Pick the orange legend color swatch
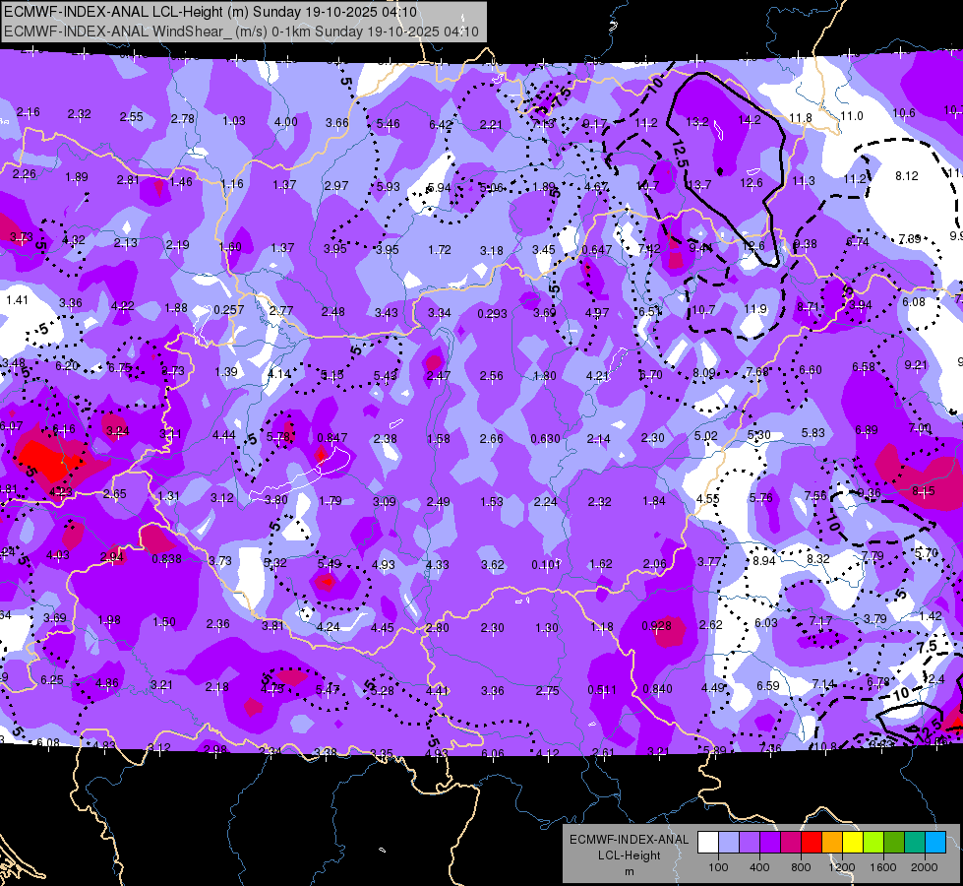 832,843
